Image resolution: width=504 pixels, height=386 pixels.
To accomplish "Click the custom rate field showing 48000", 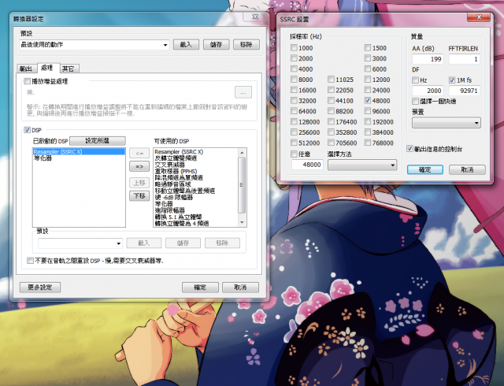I will [307, 165].
